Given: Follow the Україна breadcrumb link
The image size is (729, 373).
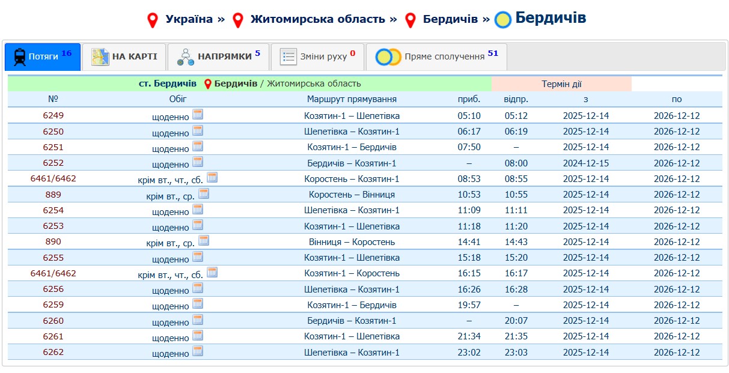Looking at the screenshot, I should coord(189,19).
